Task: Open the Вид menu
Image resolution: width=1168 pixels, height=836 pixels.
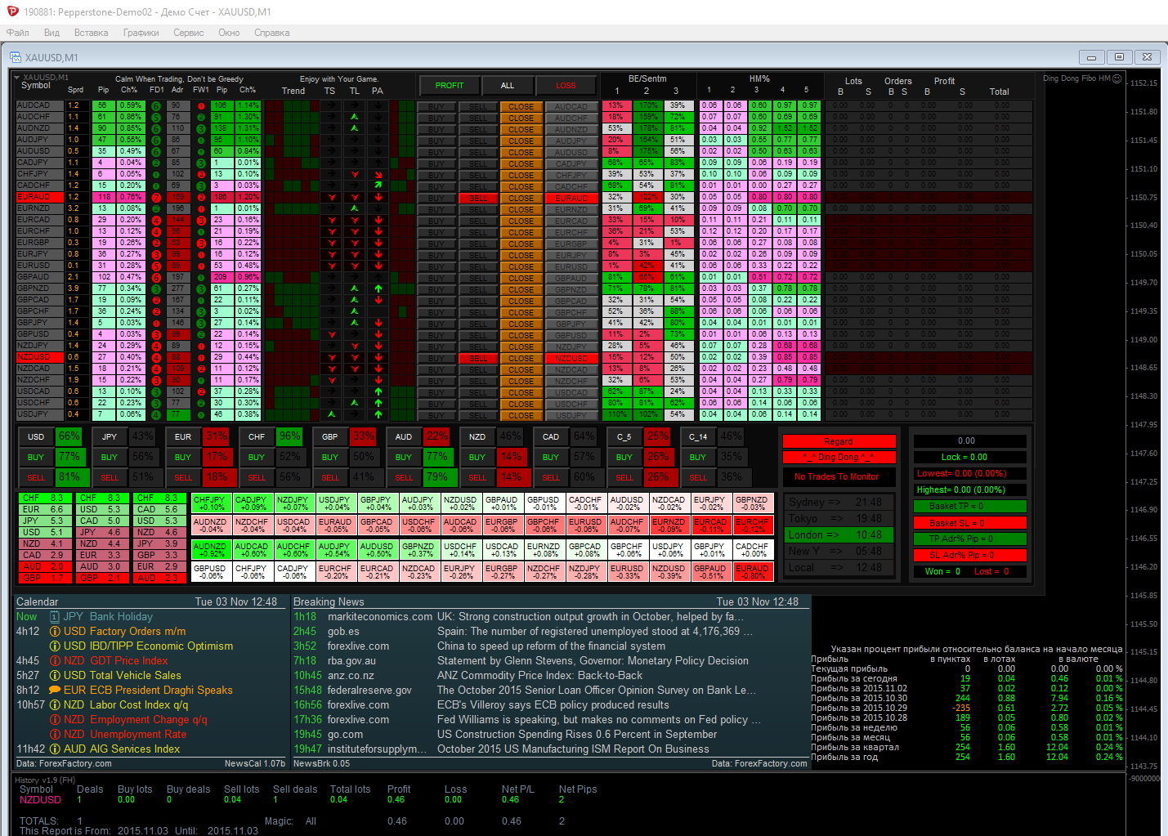Action: (x=51, y=33)
